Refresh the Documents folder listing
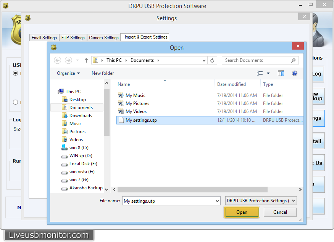The width and height of the screenshot is (334, 242). click(212, 60)
